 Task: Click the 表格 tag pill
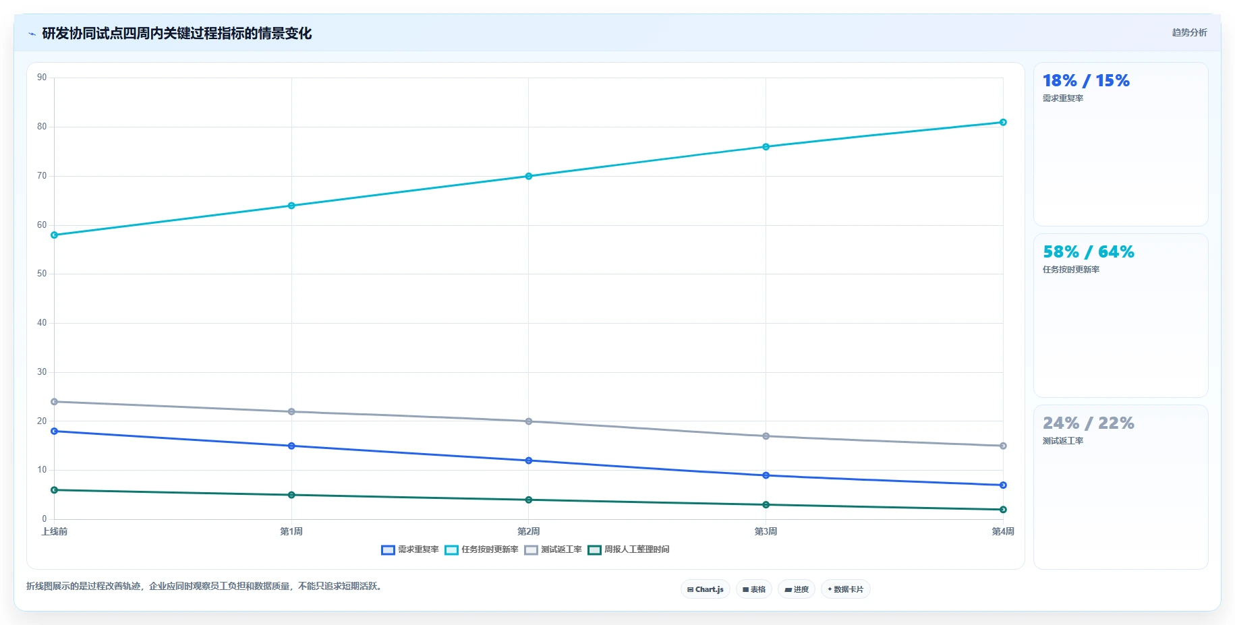point(754,589)
